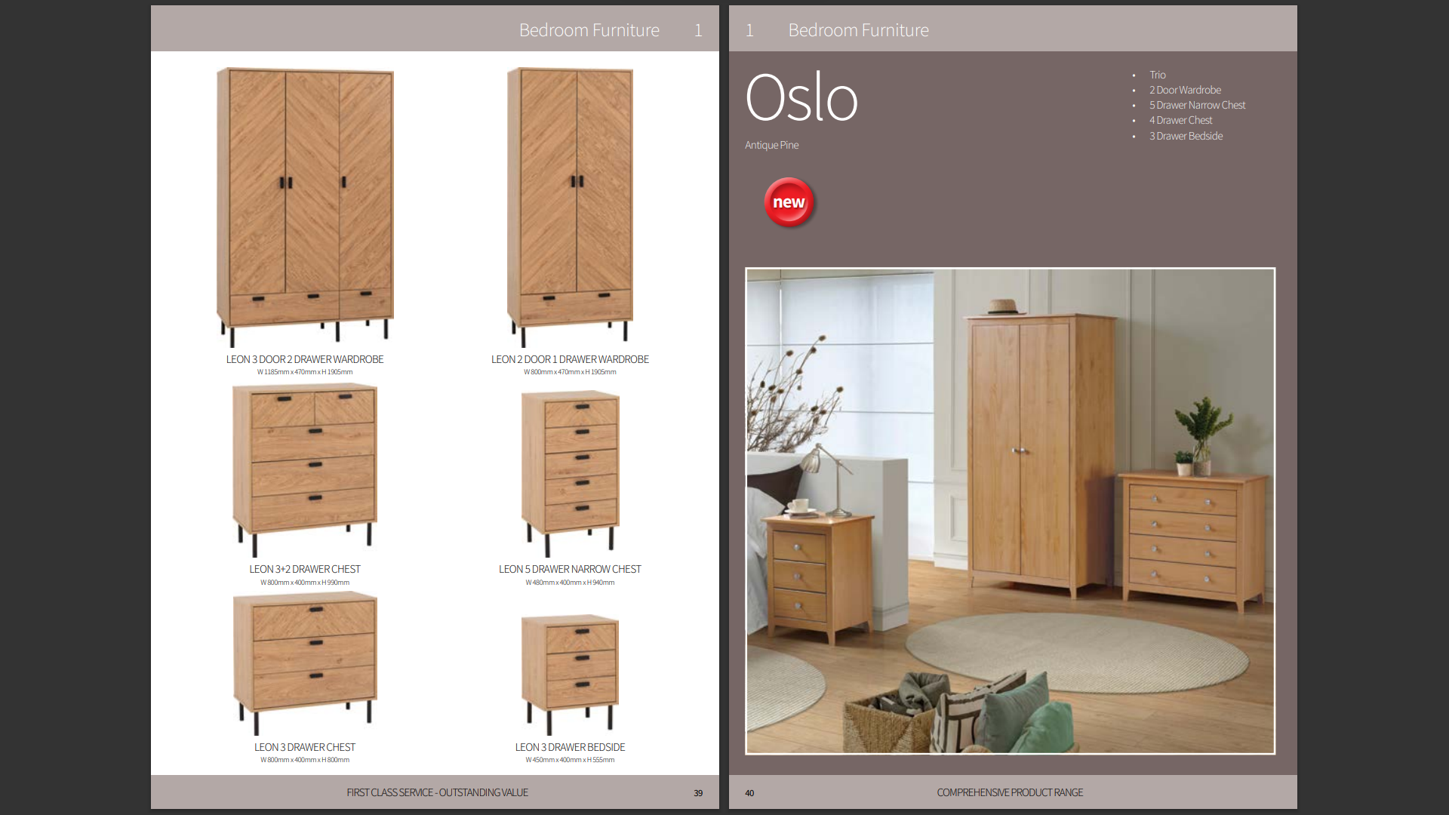Click the Oslo bedroom room photo
1449x815 pixels.
(1010, 511)
